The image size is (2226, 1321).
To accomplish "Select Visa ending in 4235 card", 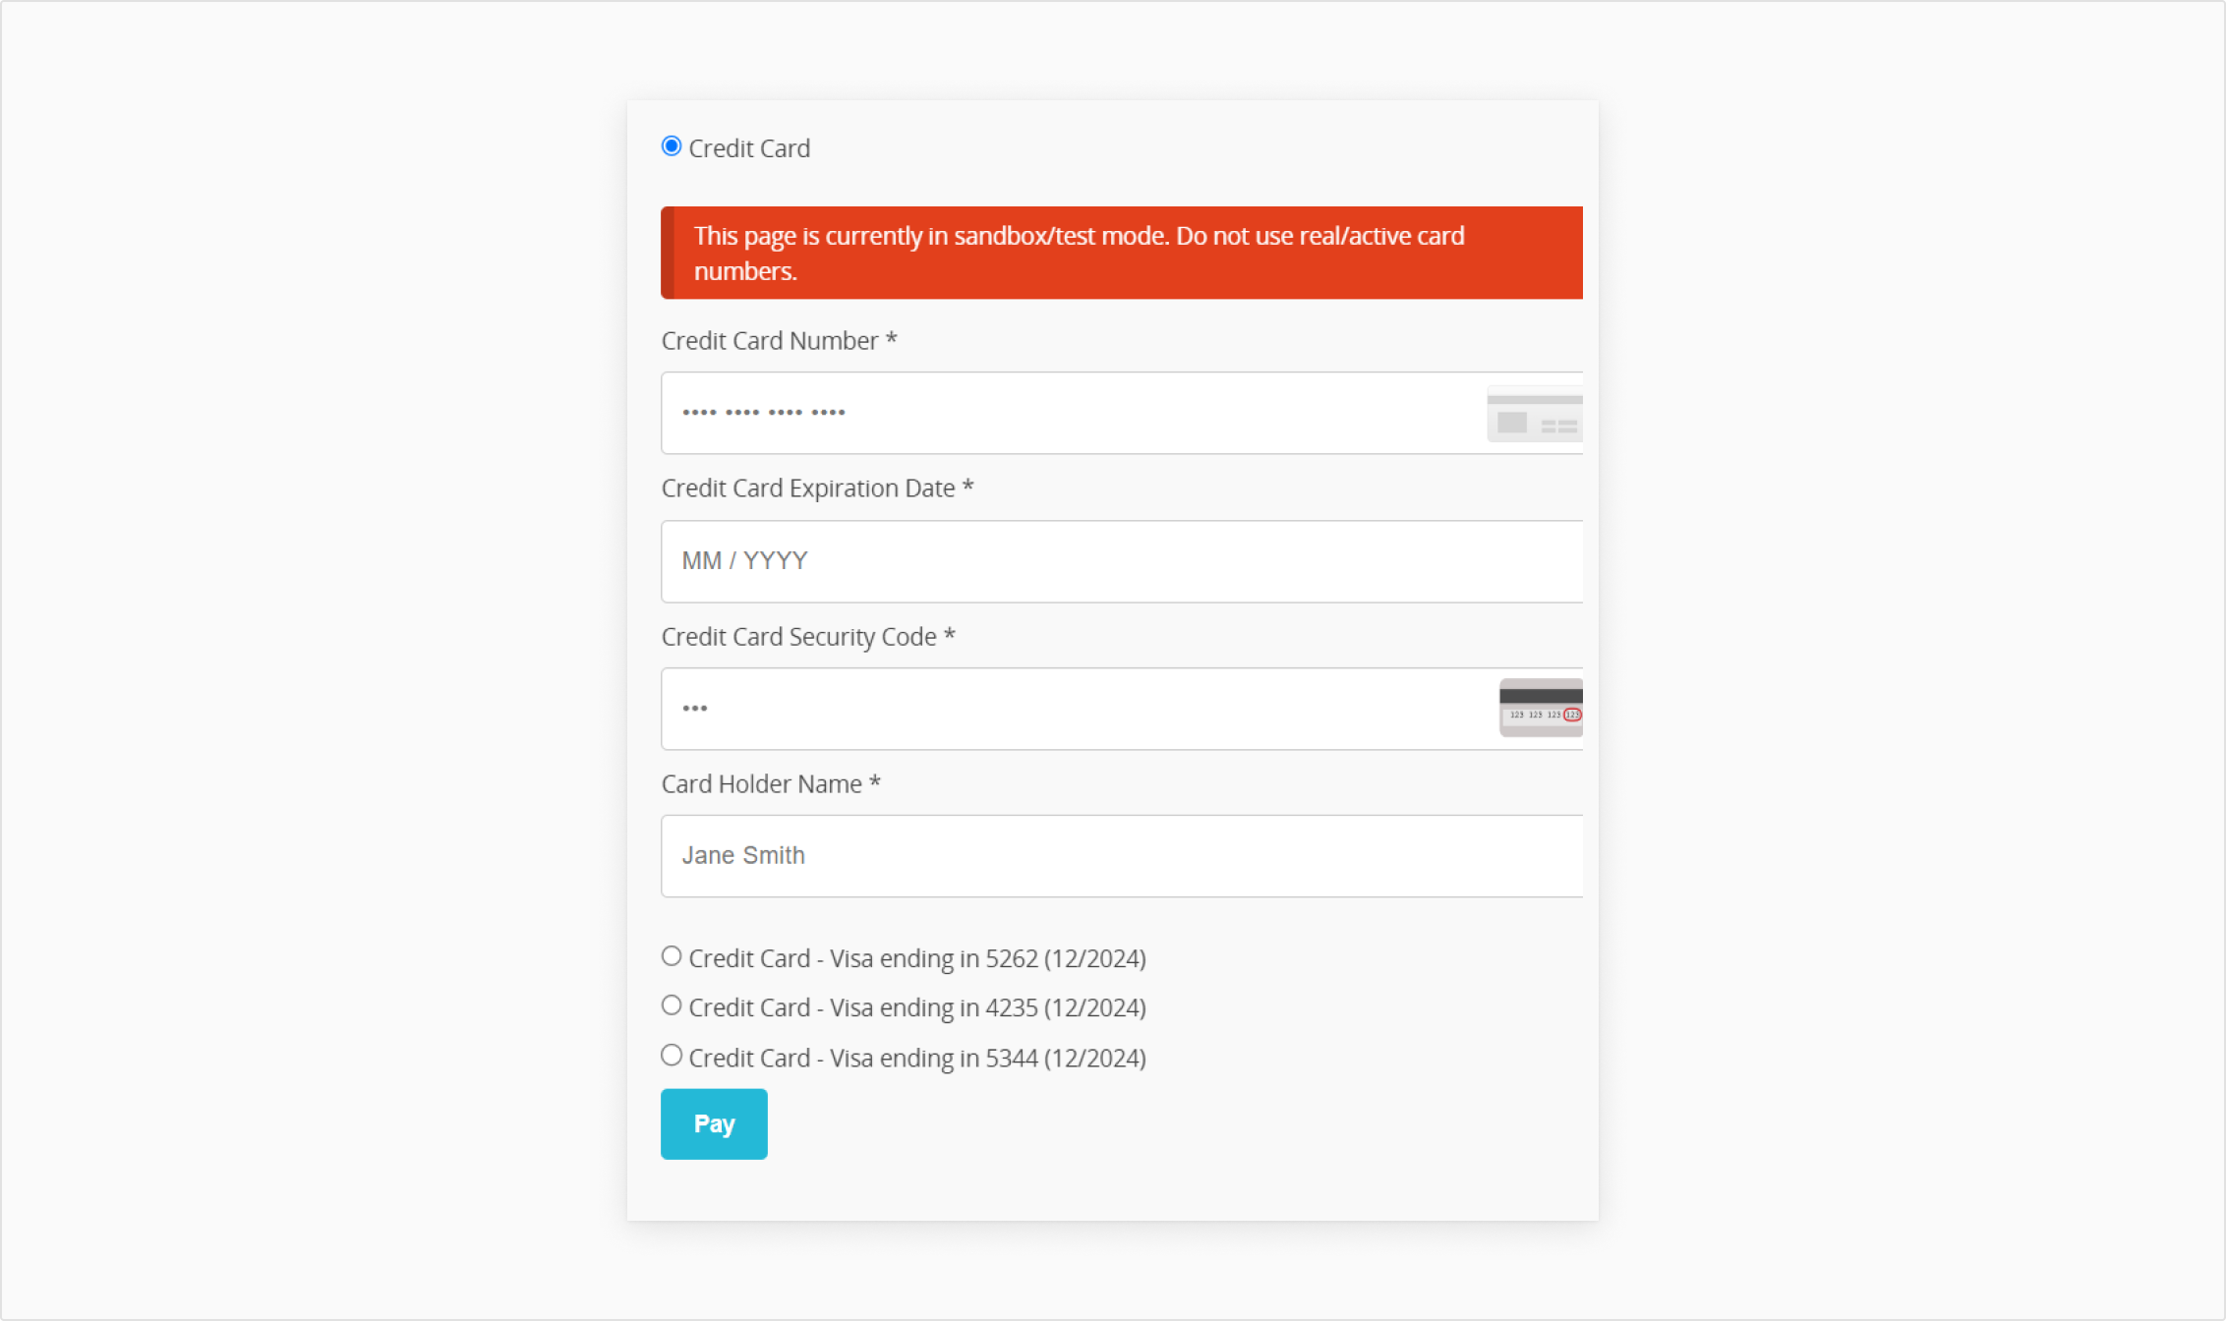I will tap(672, 1005).
